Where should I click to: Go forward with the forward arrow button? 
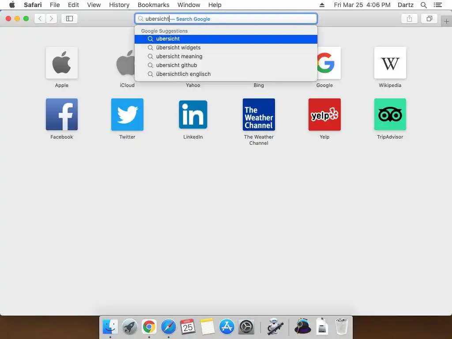pos(51,19)
